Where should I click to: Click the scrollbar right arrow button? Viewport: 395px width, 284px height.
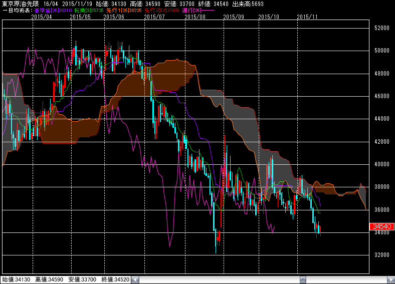391,279
